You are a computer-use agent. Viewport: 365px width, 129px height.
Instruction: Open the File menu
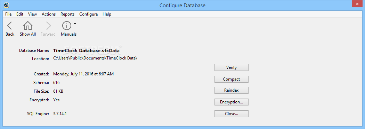click(8, 14)
